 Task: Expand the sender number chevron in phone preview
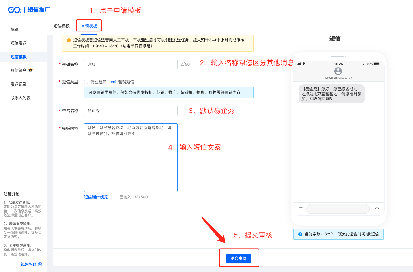pyautogui.click(x=352, y=78)
